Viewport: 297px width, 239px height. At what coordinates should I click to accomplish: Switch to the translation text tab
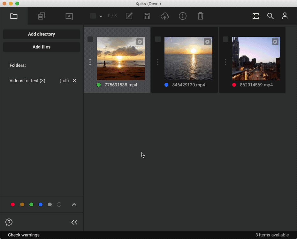tap(69, 16)
